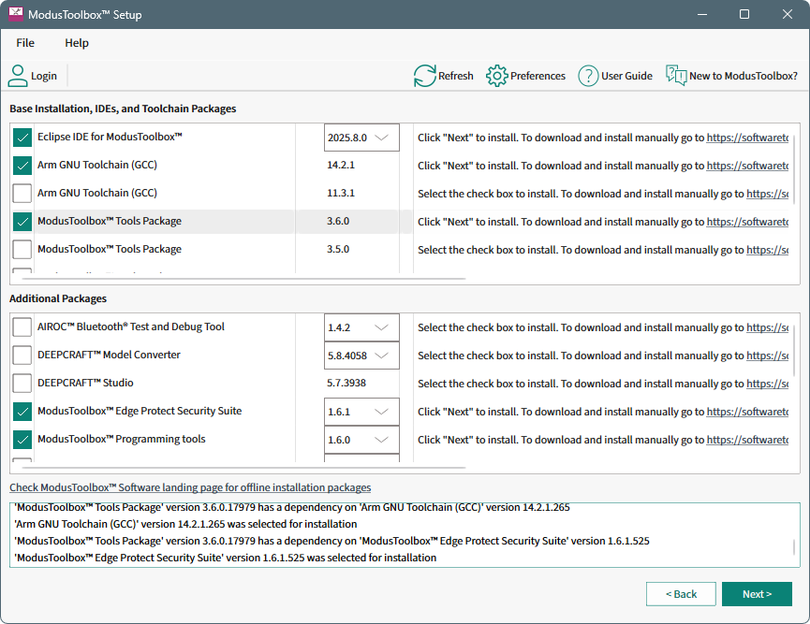Open the Help menu

[x=77, y=43]
